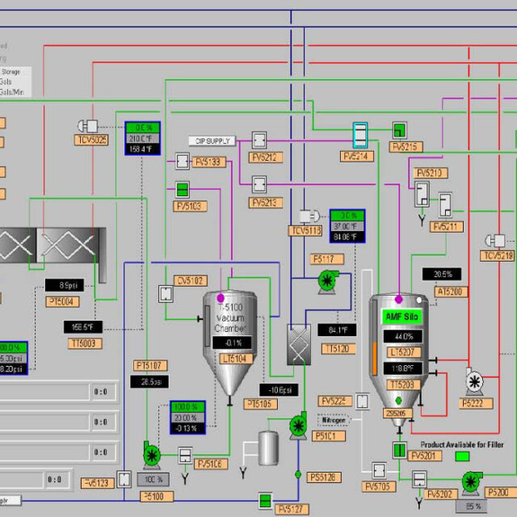The image size is (517, 517).
Task: Click the P5222 white pump icon
Action: tap(473, 380)
